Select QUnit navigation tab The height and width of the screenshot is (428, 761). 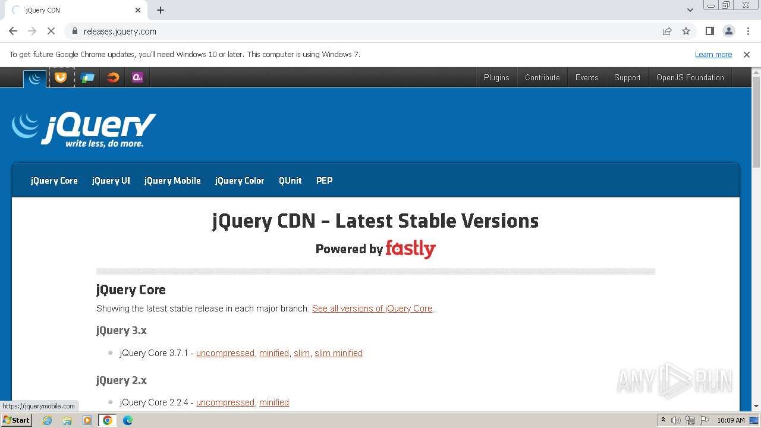tap(290, 181)
